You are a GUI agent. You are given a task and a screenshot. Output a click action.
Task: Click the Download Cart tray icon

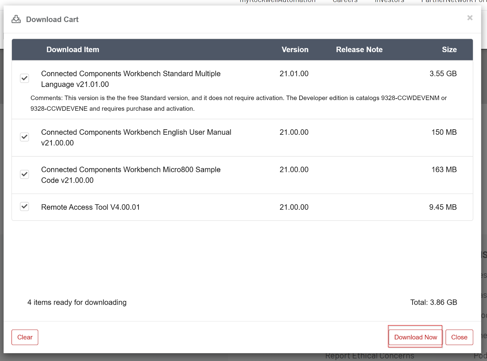coord(16,19)
